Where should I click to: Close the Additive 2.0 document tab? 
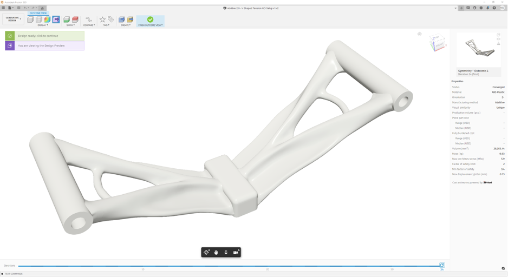(455, 8)
